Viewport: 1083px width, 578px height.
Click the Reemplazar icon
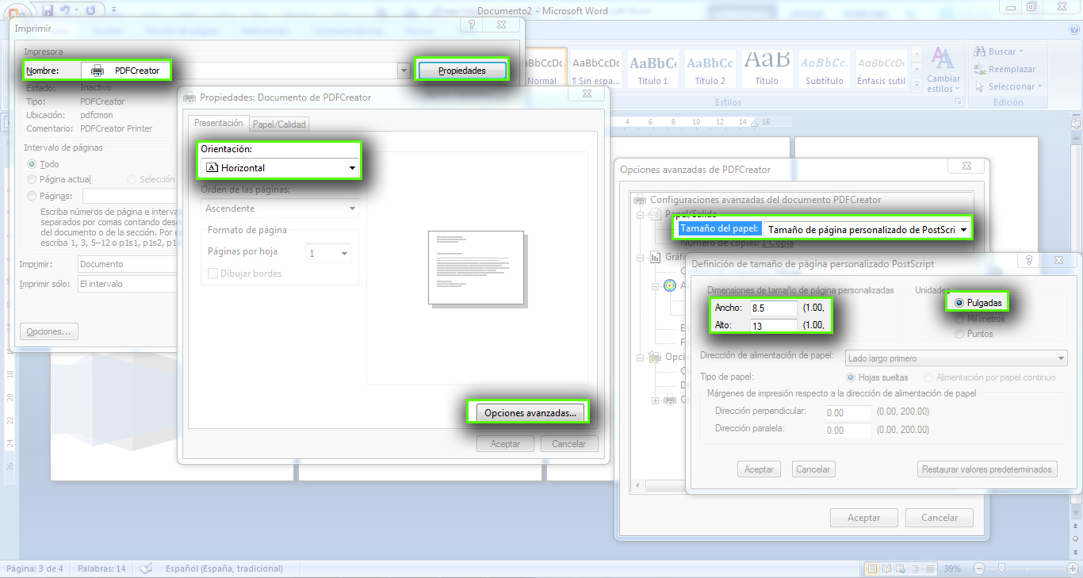(x=980, y=69)
